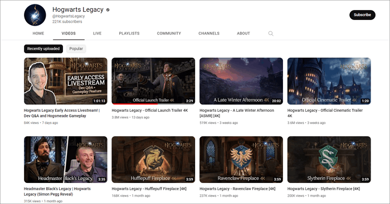The width and height of the screenshot is (390, 204).
Task: Open the Early Access Livestream thumbnail
Action: pos(66,81)
